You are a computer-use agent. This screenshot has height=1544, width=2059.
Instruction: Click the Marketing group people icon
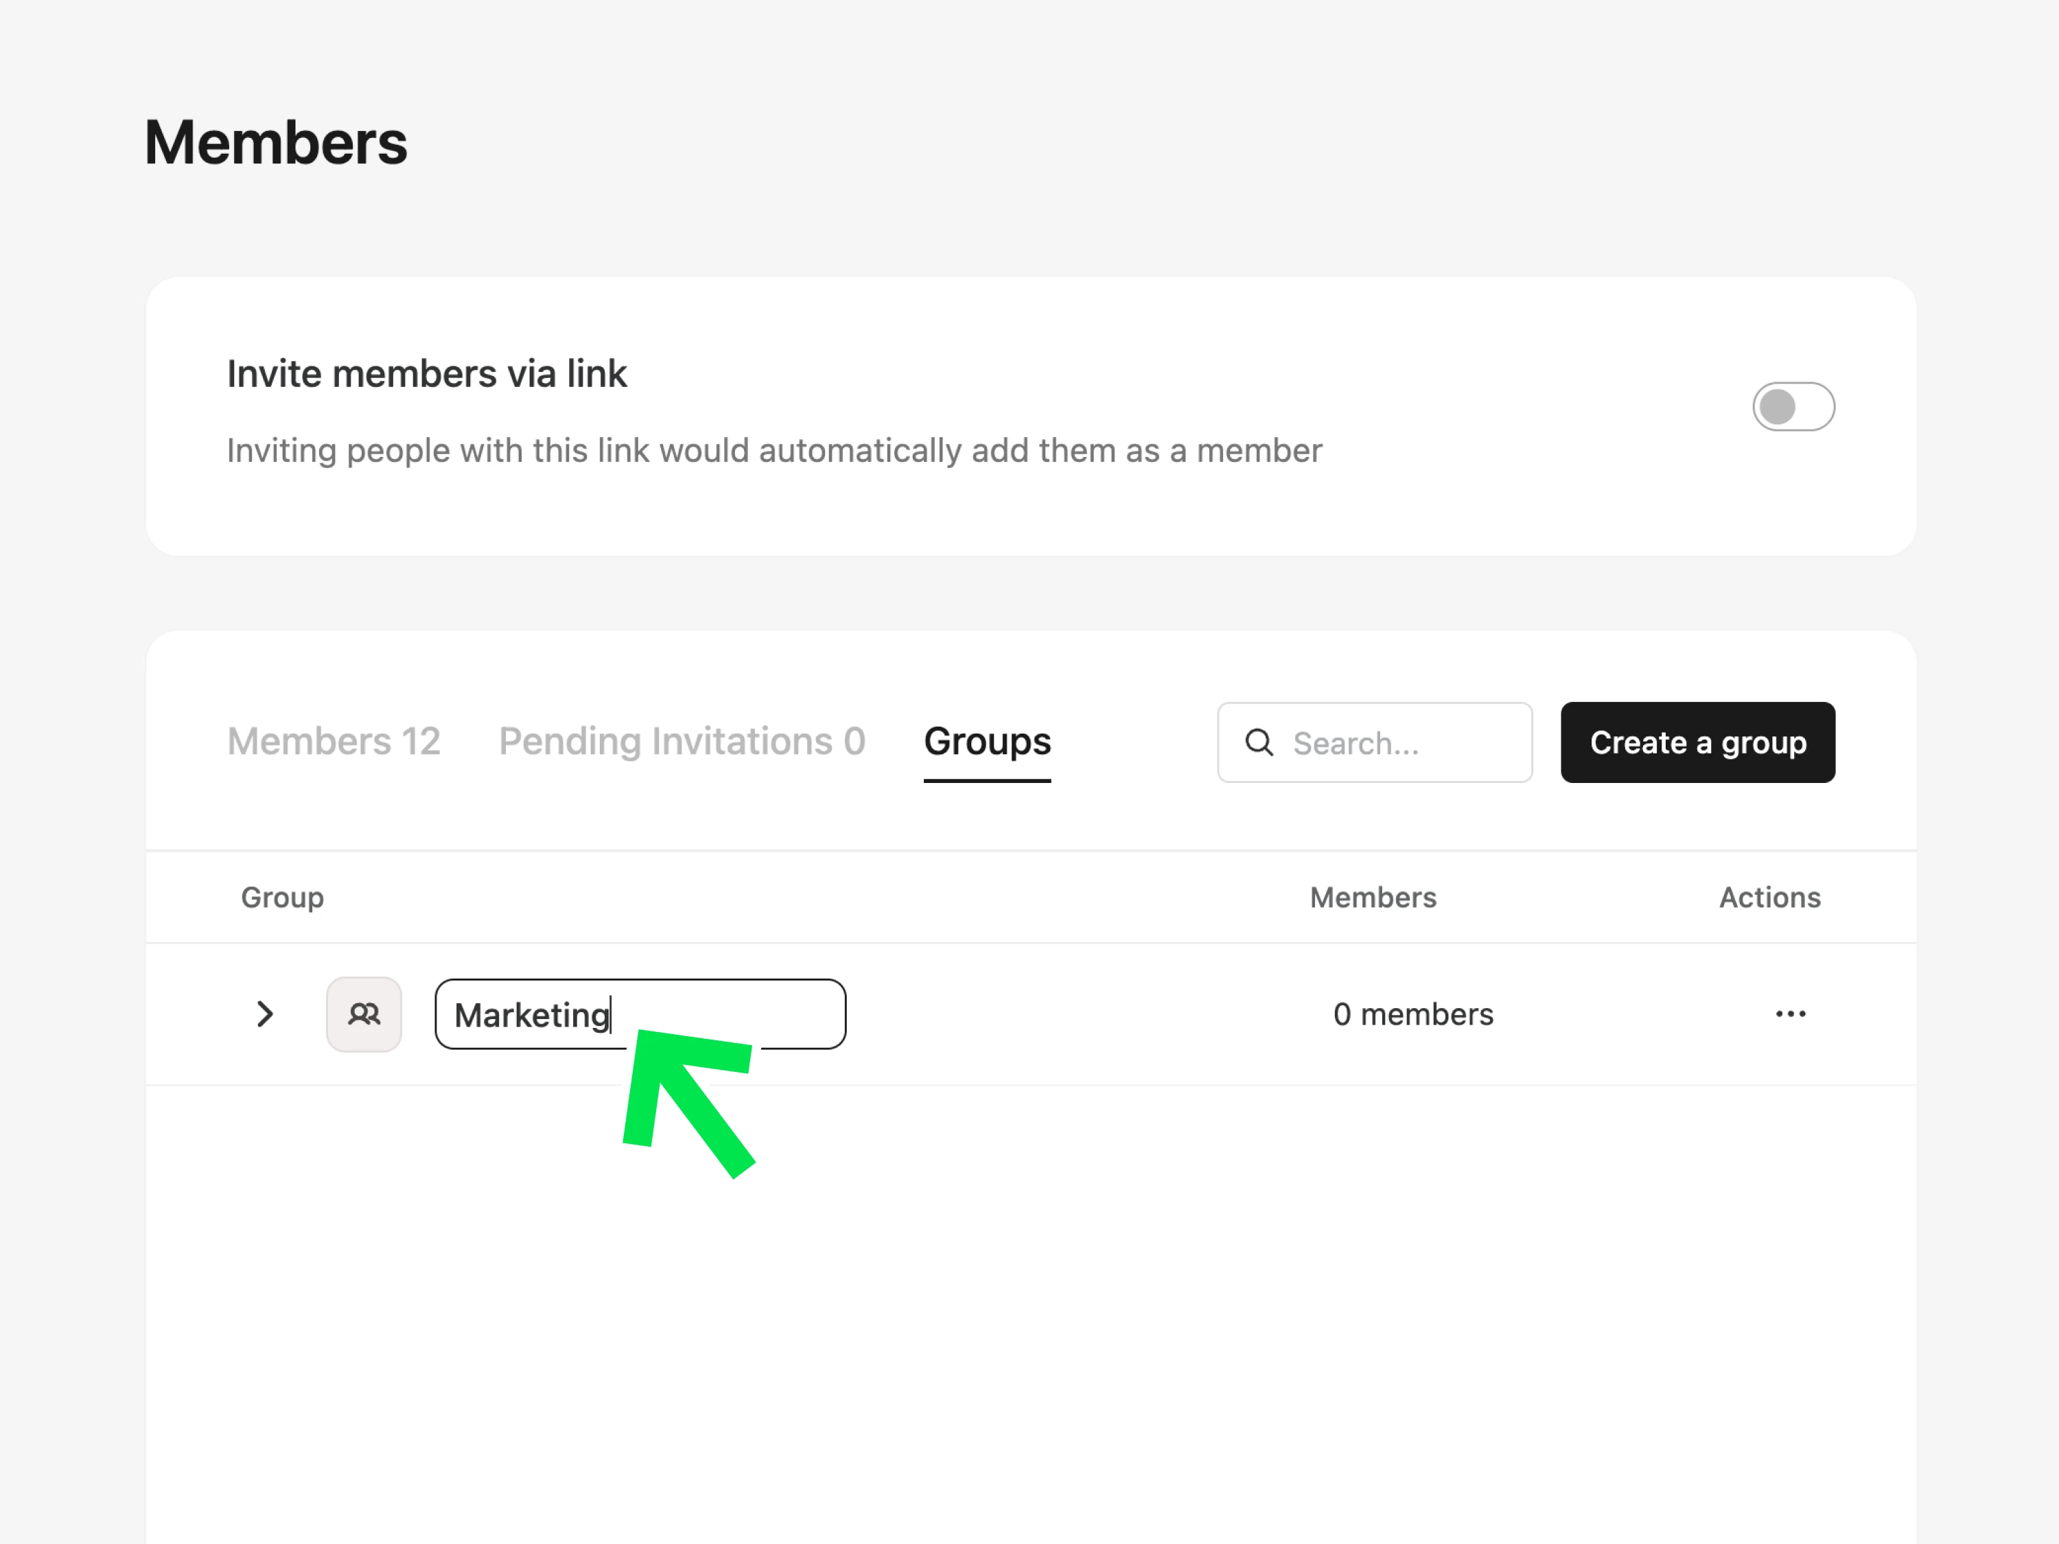[x=364, y=1014]
